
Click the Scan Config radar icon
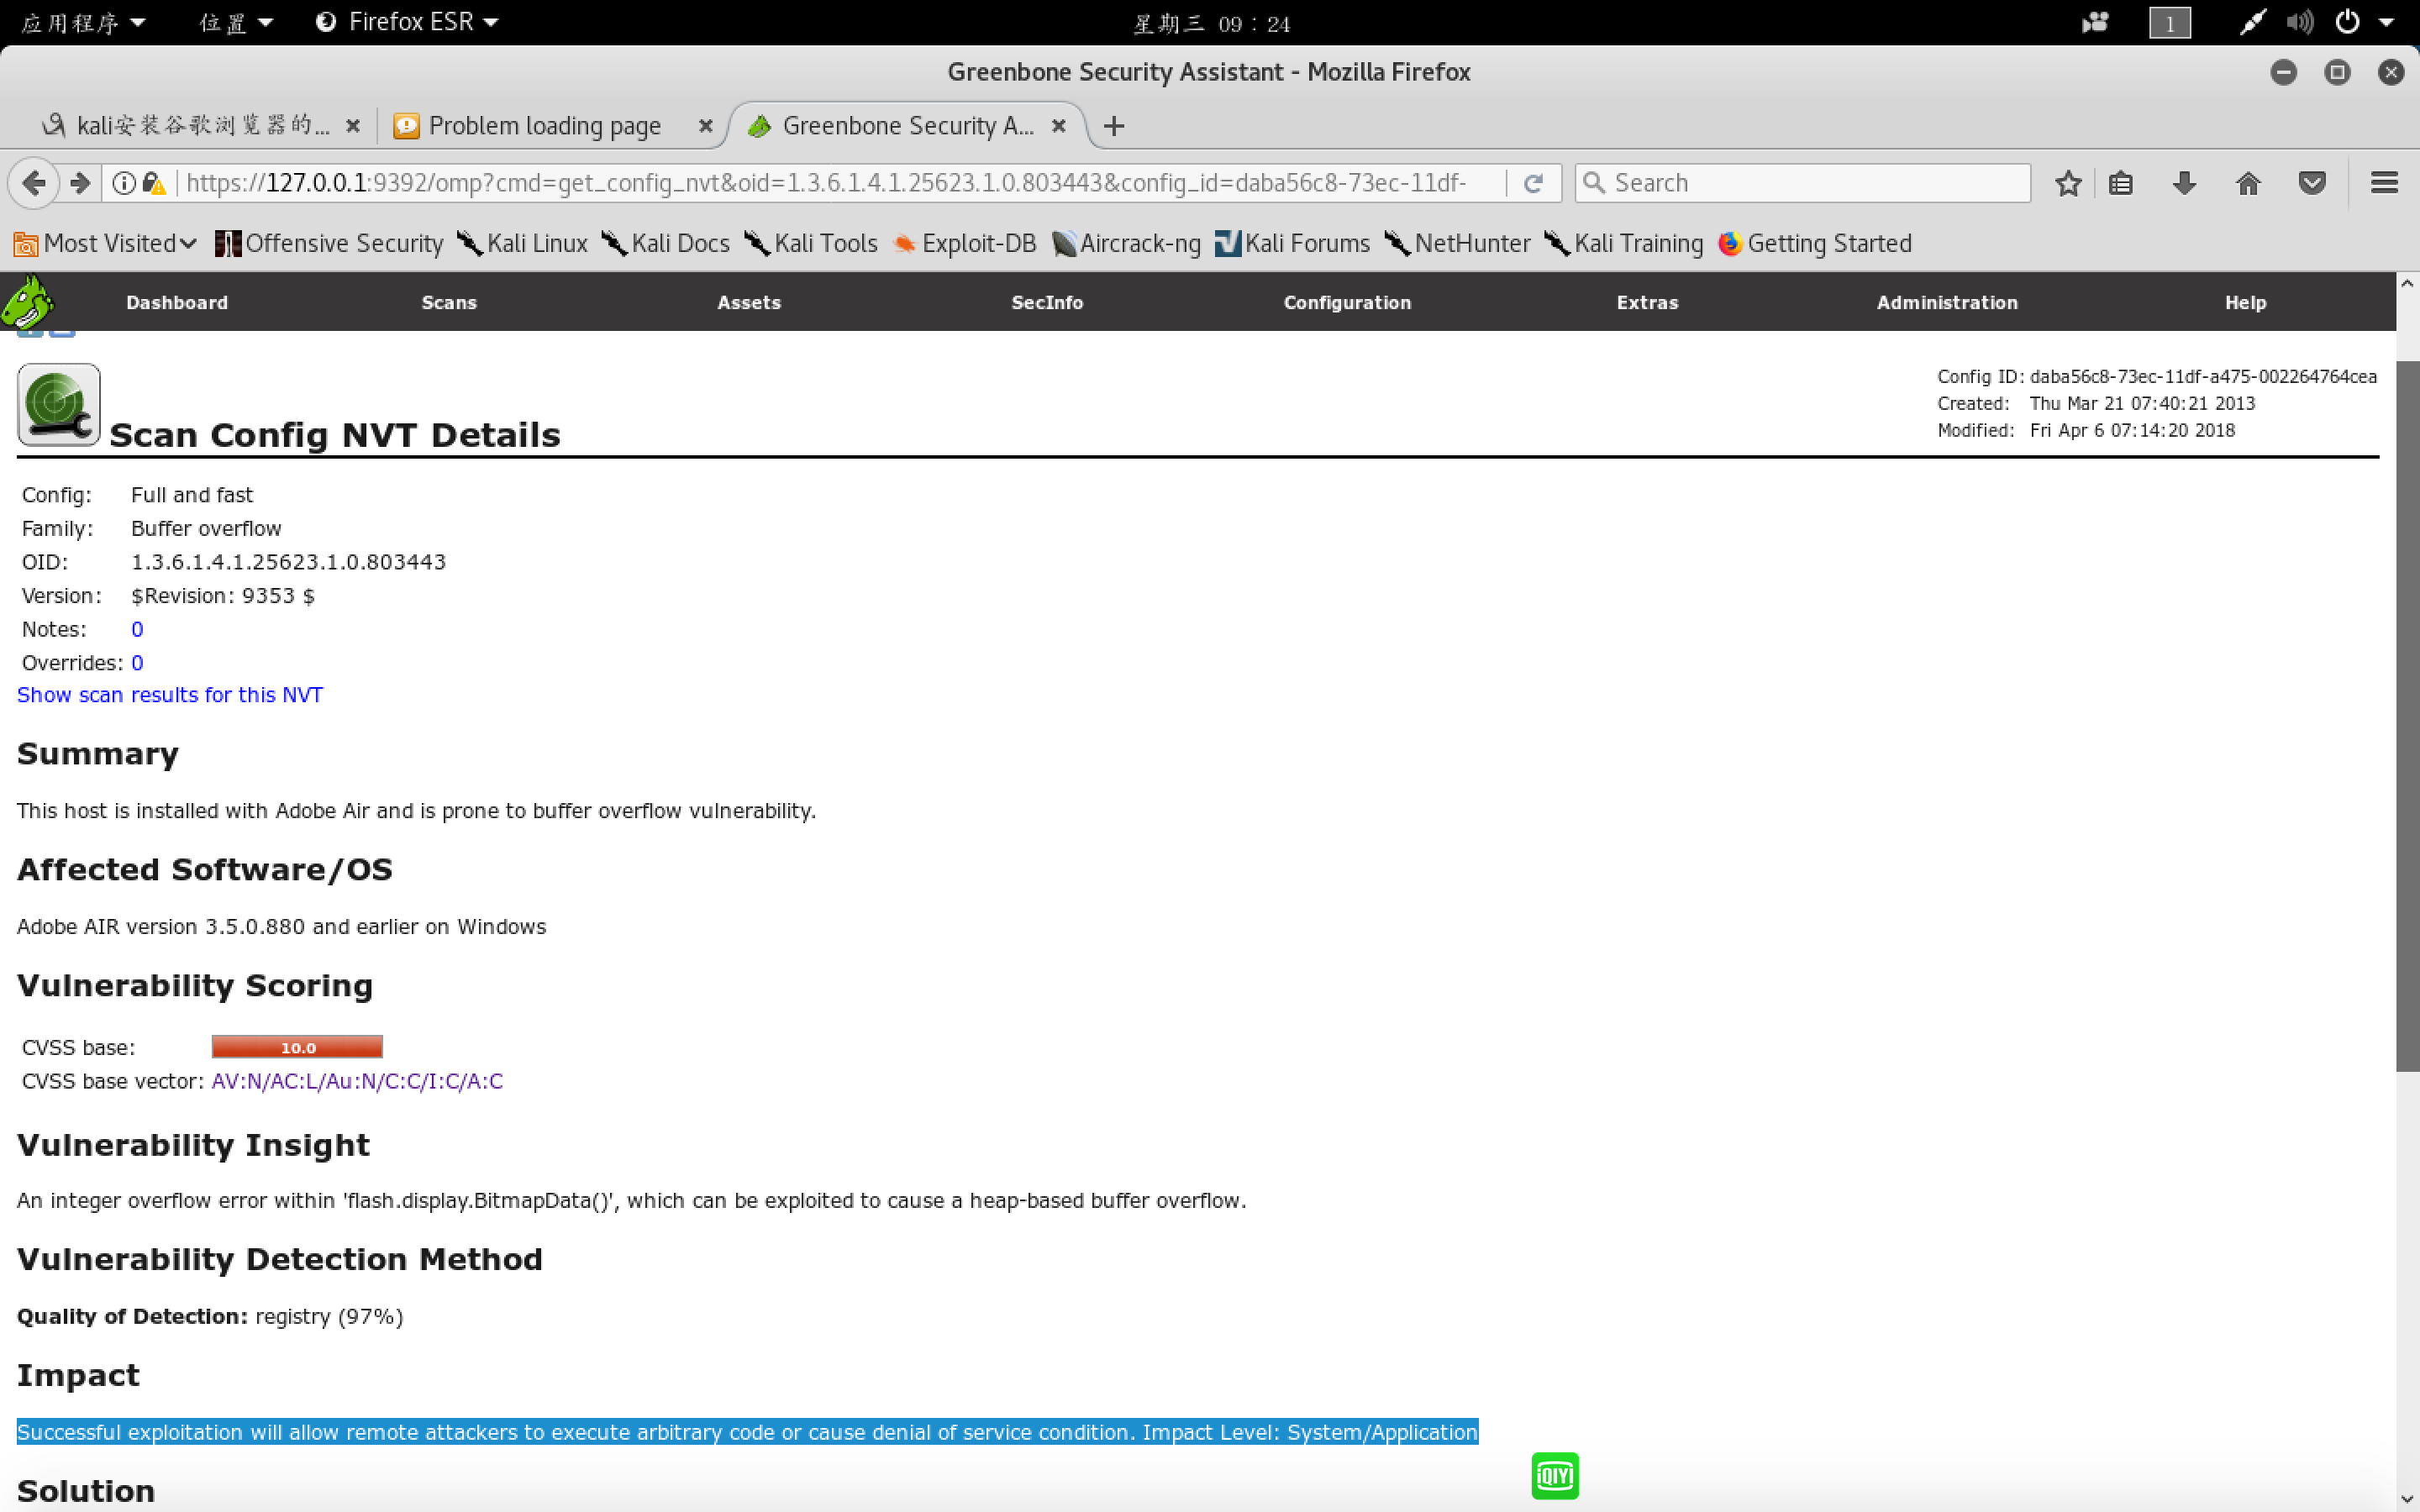58,404
